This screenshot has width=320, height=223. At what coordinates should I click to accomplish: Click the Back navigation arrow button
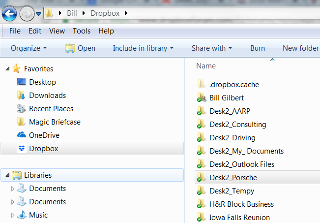click(9, 13)
